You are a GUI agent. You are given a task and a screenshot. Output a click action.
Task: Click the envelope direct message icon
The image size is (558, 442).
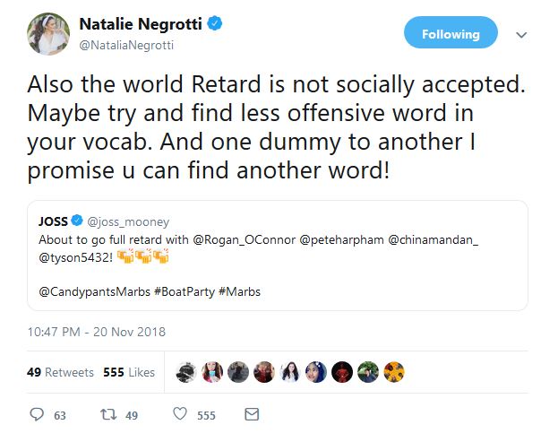coord(252,415)
